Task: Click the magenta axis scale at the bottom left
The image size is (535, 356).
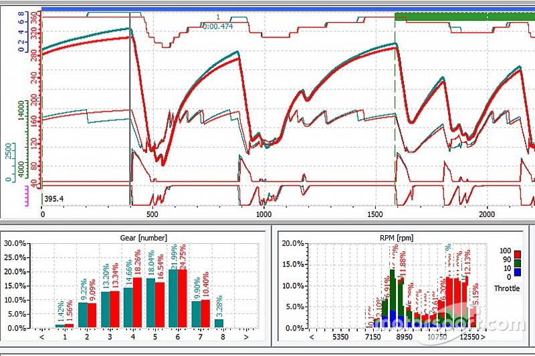Action: pyautogui.click(x=27, y=196)
